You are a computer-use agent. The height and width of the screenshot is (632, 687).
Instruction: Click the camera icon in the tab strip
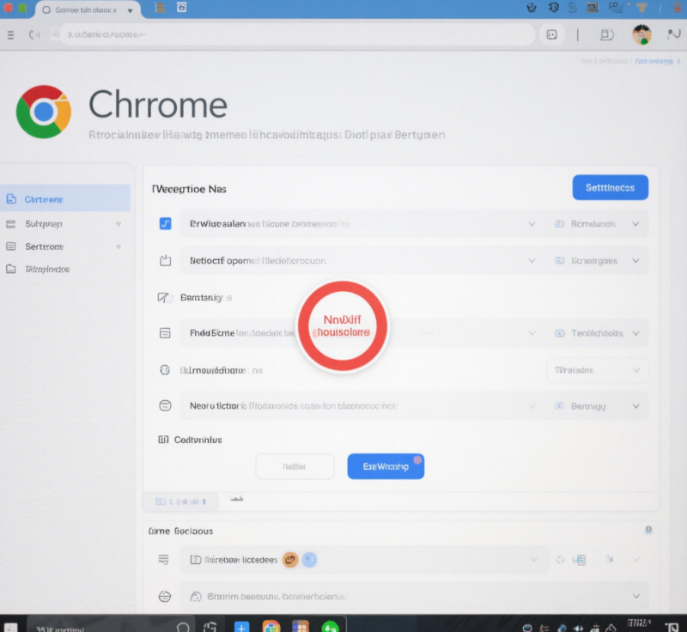[181, 8]
